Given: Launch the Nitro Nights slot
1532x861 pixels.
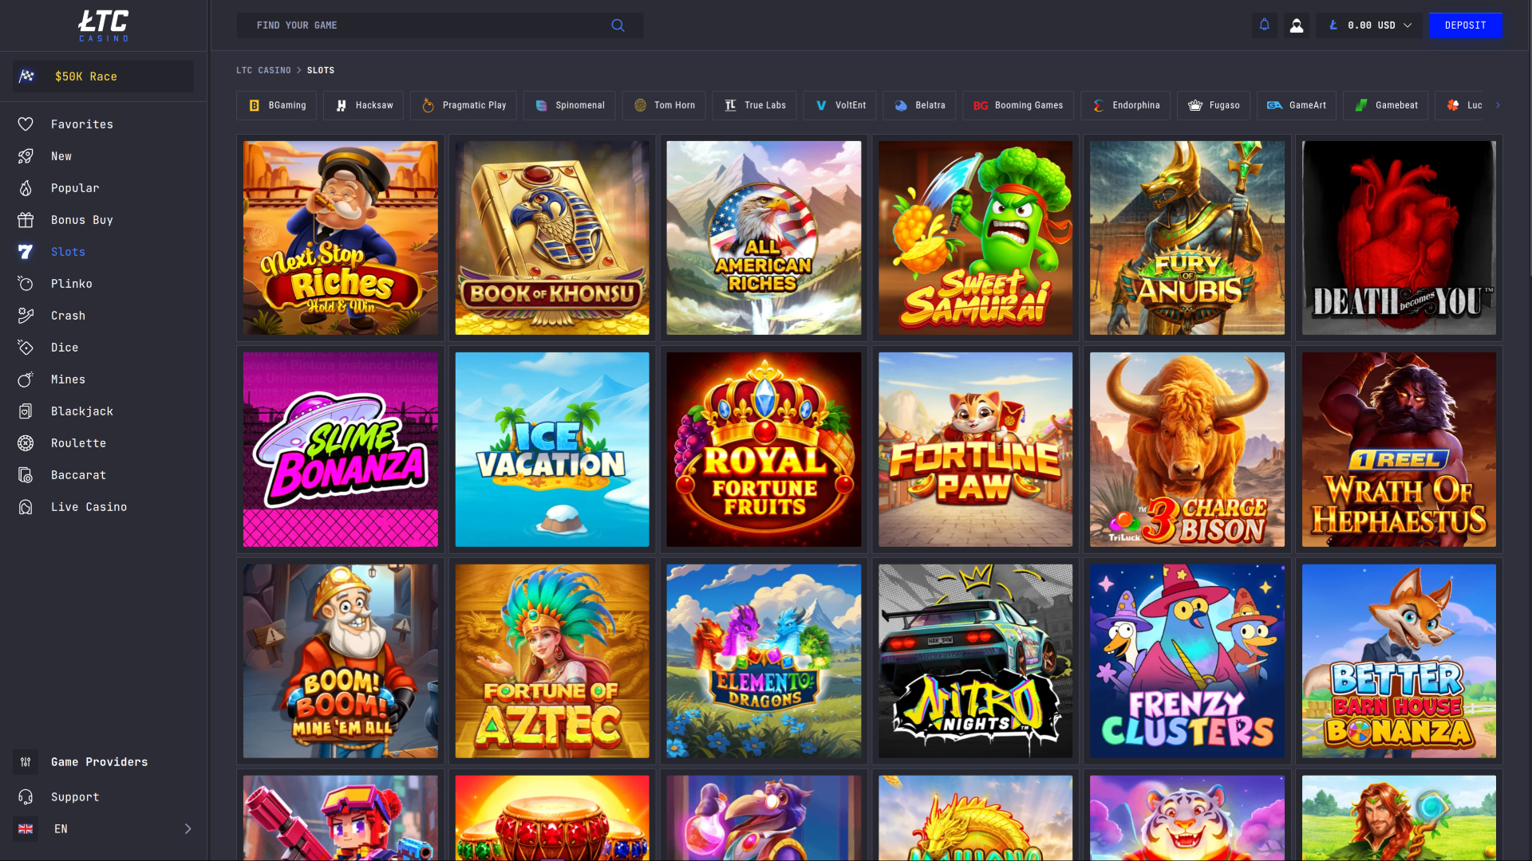Looking at the screenshot, I should [976, 661].
